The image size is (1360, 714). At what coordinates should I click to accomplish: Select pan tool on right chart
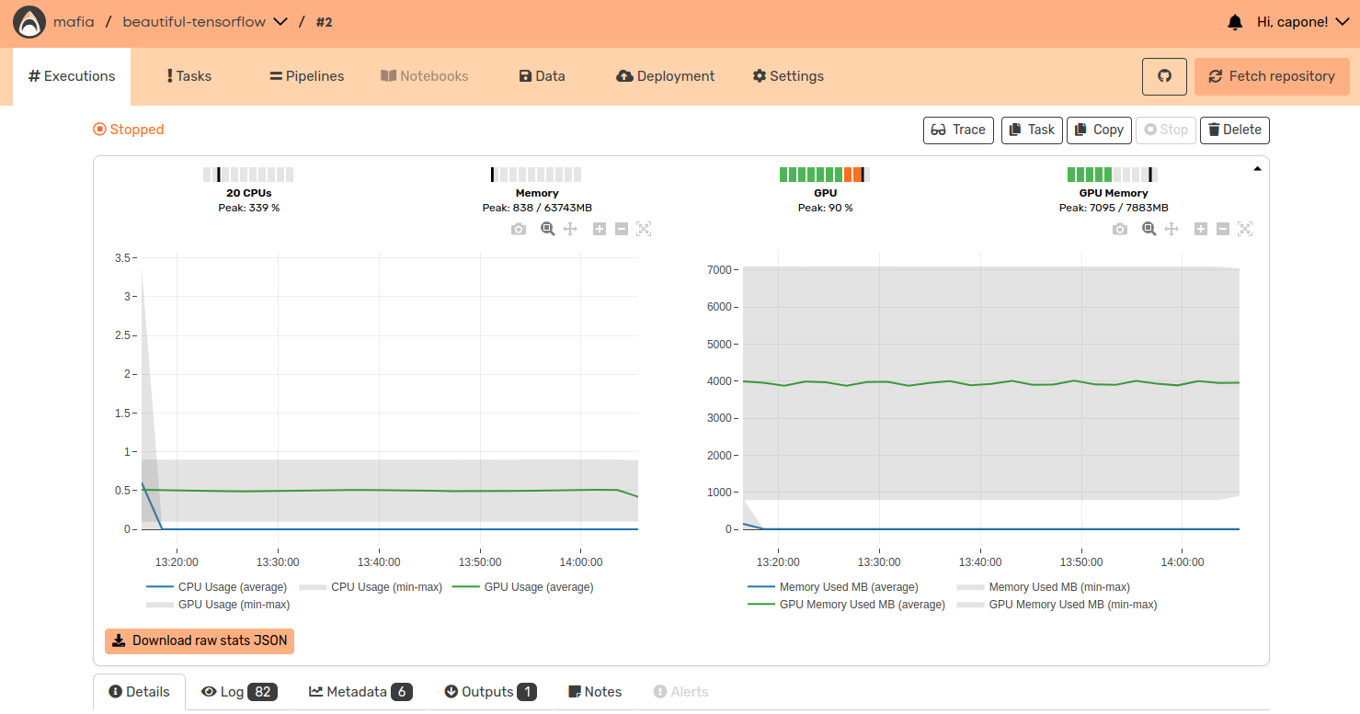(1171, 229)
